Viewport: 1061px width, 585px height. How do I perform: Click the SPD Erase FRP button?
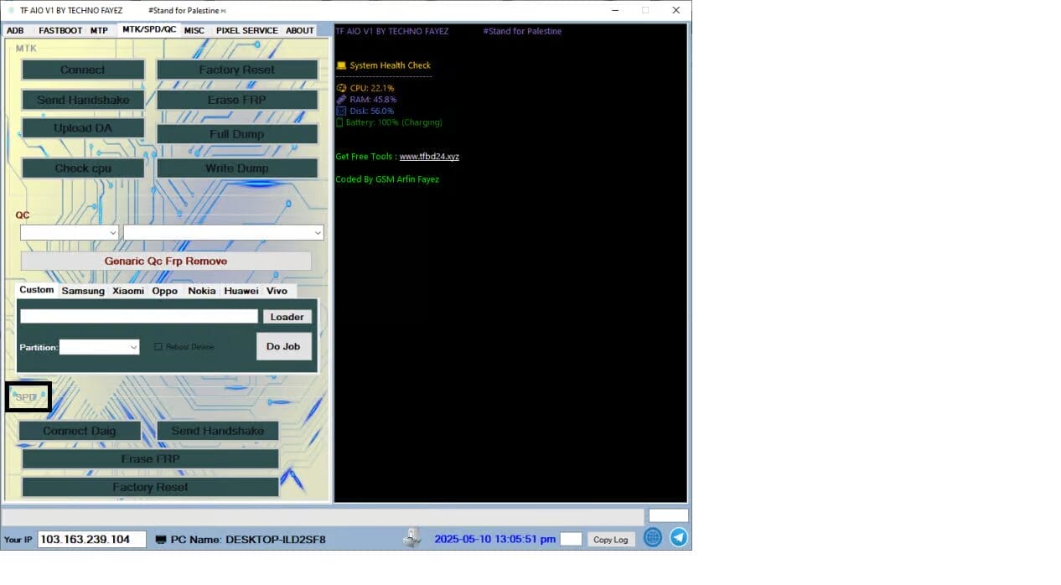tap(150, 459)
